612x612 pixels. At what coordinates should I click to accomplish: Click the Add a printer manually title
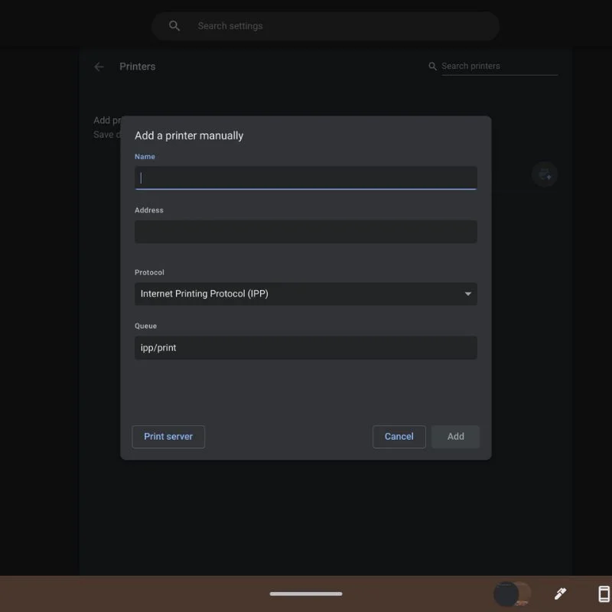tap(189, 135)
